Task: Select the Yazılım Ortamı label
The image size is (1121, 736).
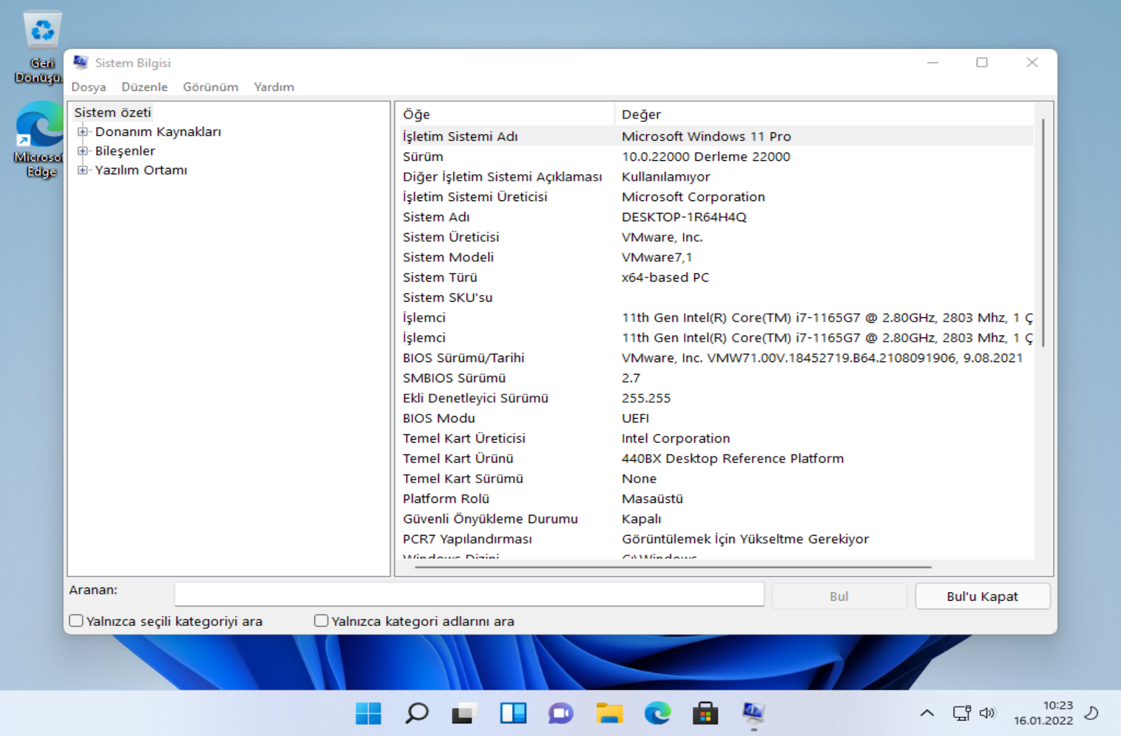Action: tap(141, 169)
